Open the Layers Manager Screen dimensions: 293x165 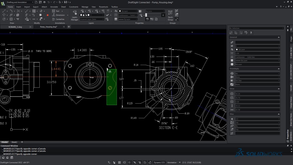tap(74, 16)
